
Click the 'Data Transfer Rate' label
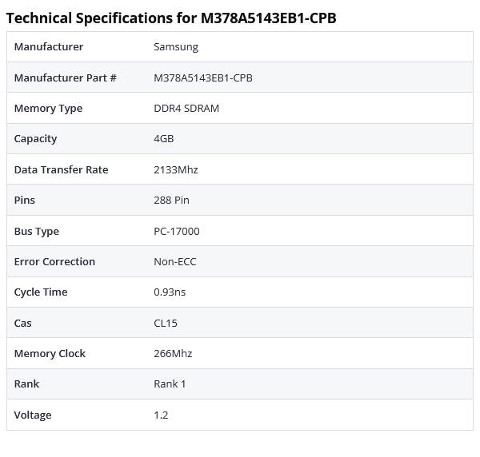click(62, 169)
